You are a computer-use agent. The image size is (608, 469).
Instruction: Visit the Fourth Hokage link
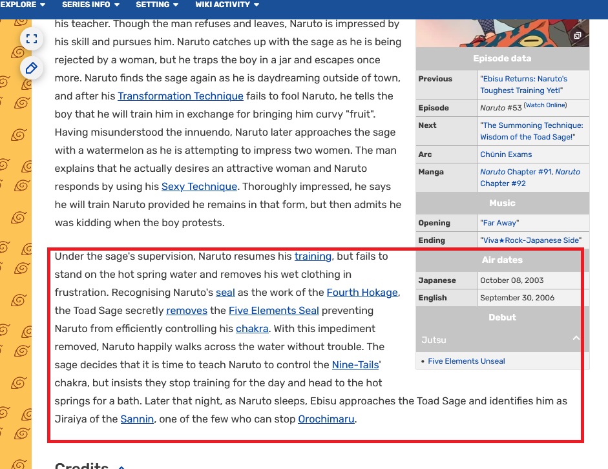362,292
